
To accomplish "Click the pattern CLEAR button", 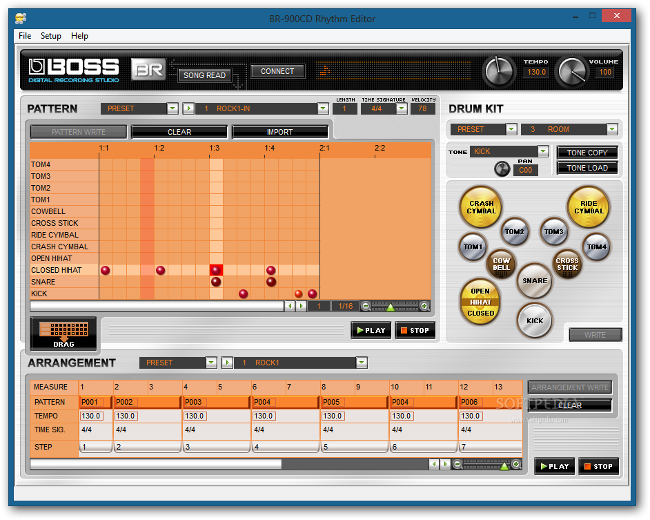I will [179, 132].
